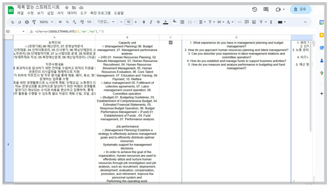Open Google Sheets home icon
Image resolution: width=329 pixels, height=186 pixels.
(11, 10)
